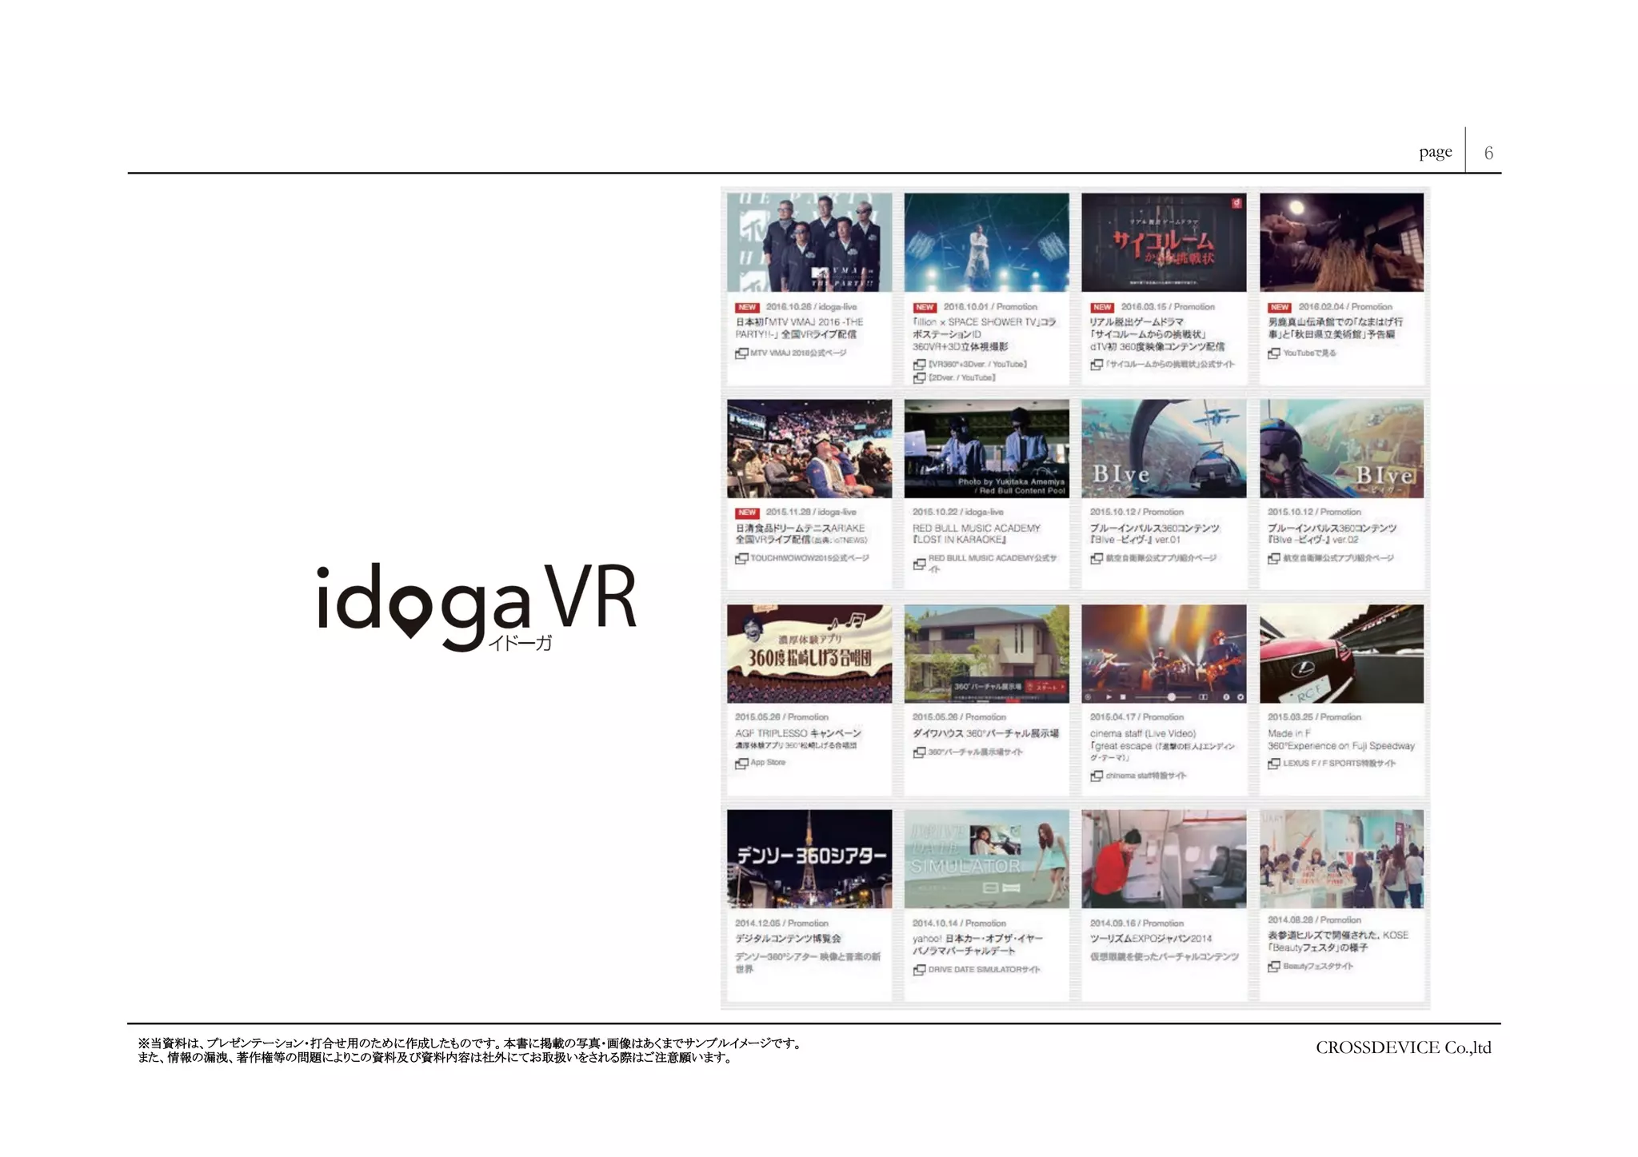Click link icon beside App Store
Image resolution: width=1638 pixels, height=1157 pixels.
[741, 764]
